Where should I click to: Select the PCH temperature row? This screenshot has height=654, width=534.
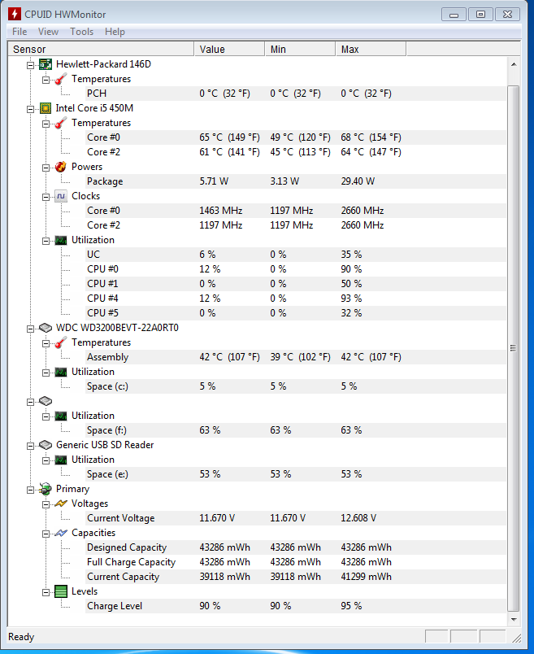pos(296,94)
